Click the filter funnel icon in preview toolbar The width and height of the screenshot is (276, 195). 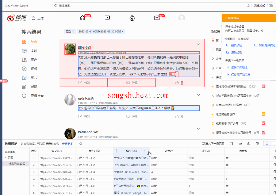click(x=257, y=144)
